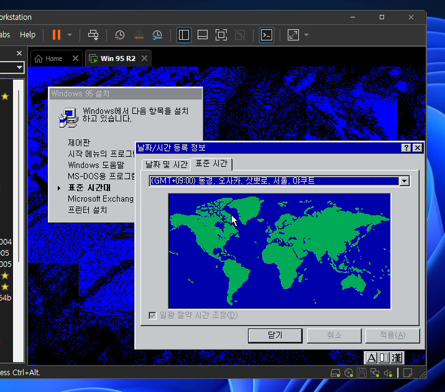
Task: Click the stretch guest display icon
Action: coord(293,35)
